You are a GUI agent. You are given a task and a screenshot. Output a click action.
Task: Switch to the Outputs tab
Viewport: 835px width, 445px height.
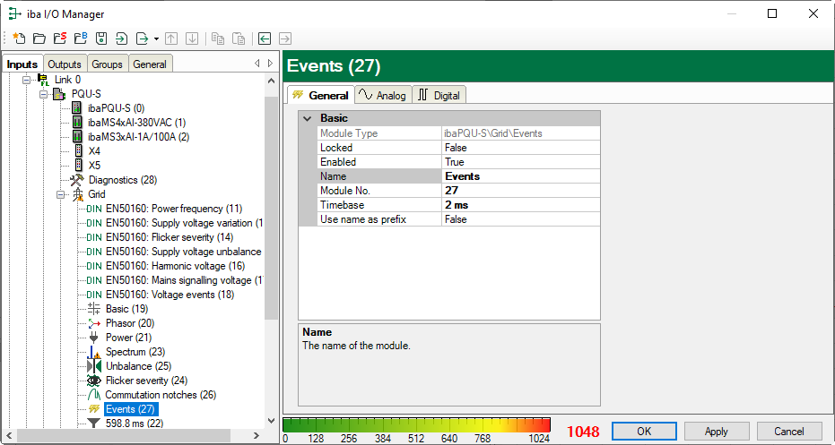coord(65,64)
